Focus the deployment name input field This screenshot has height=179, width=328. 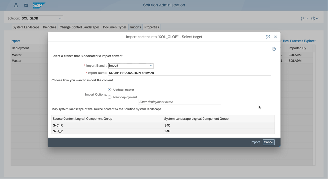tap(179, 102)
